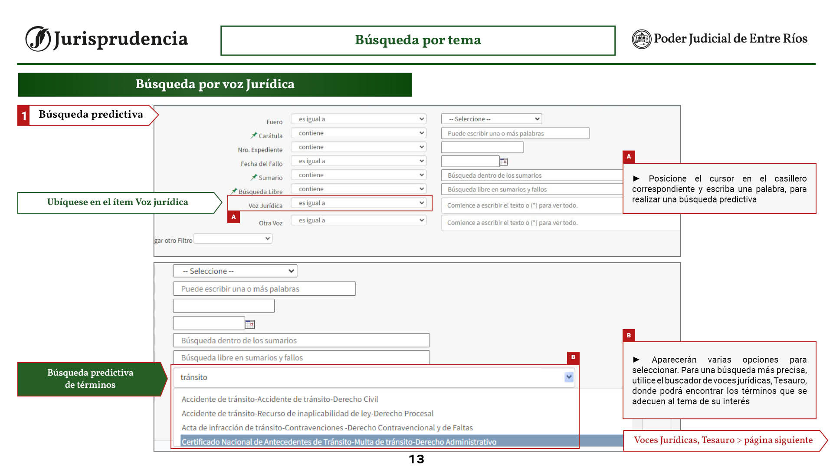The height and width of the screenshot is (469, 833).
Task: Open the Búsqueda Libre operator dropdown
Action: pyautogui.click(x=358, y=188)
